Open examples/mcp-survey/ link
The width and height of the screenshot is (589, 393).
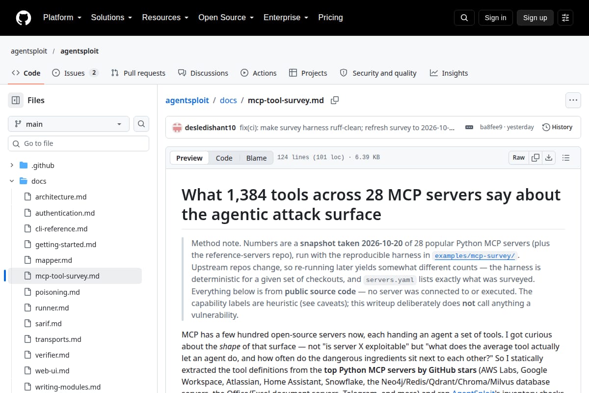point(475,255)
